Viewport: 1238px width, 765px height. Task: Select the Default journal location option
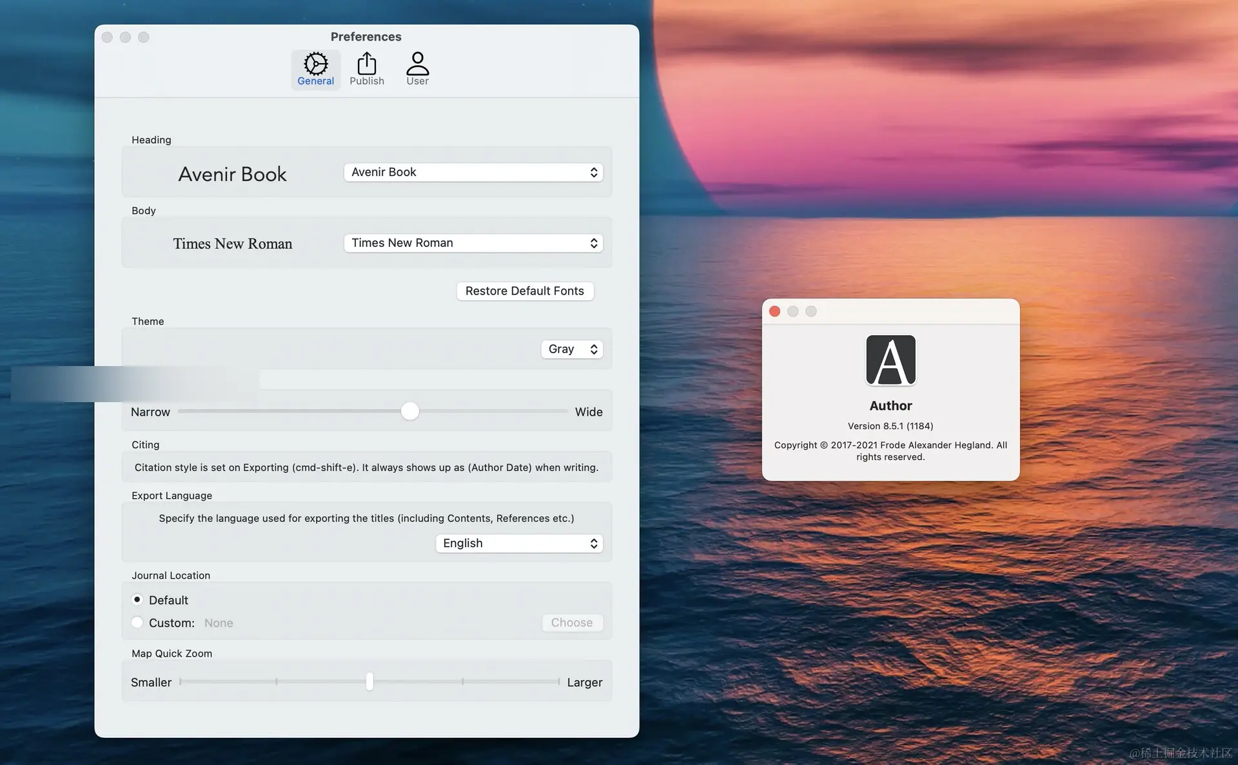tap(137, 599)
